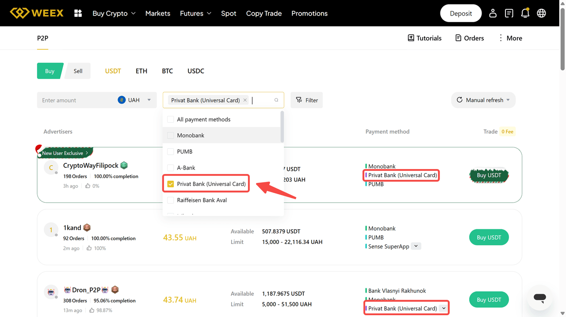This screenshot has width=566, height=317.
Task: Open the language globe icon
Action: [541, 13]
